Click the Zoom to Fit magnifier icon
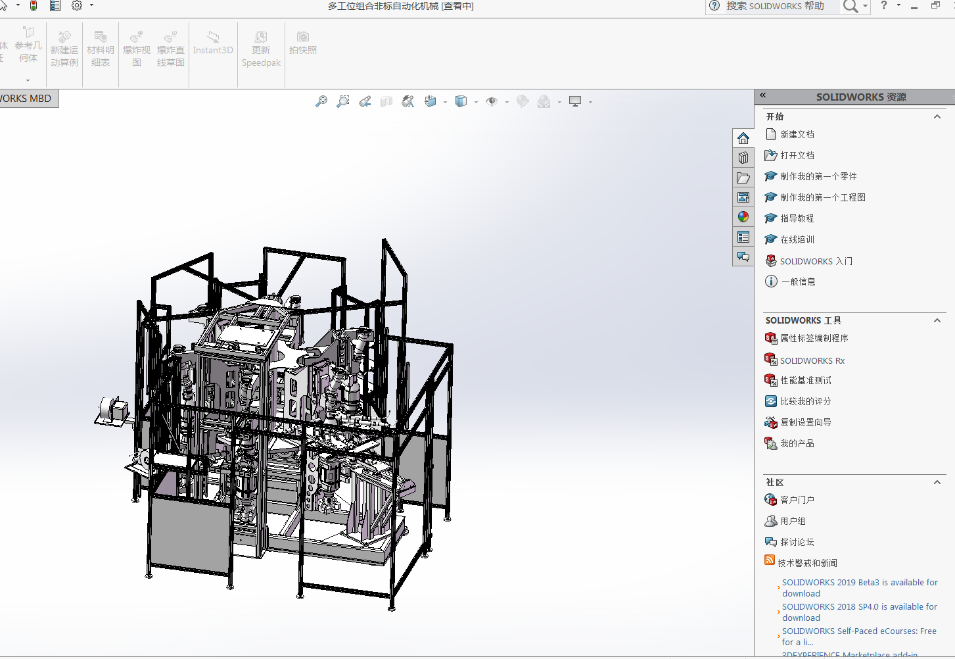Viewport: 955px width, 659px height. 321,101
